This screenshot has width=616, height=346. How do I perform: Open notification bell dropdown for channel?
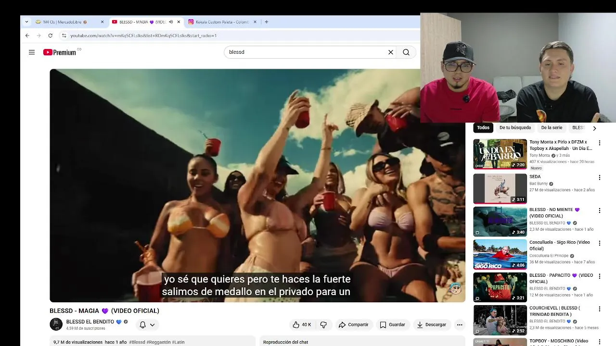pos(147,325)
